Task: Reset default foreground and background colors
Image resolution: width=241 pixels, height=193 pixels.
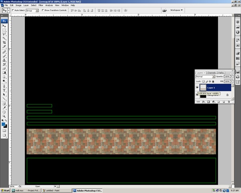Action: coord(3,120)
